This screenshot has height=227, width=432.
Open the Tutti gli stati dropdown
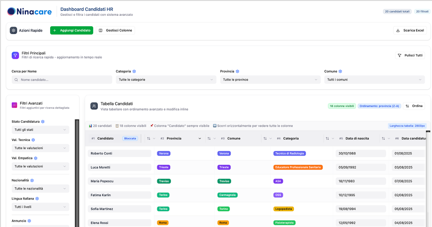pos(40,130)
